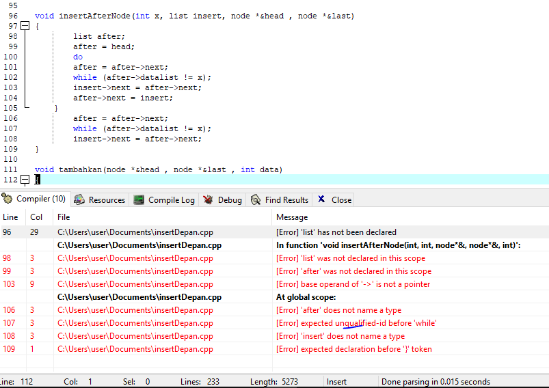Switch to the Resources tab

101,199
